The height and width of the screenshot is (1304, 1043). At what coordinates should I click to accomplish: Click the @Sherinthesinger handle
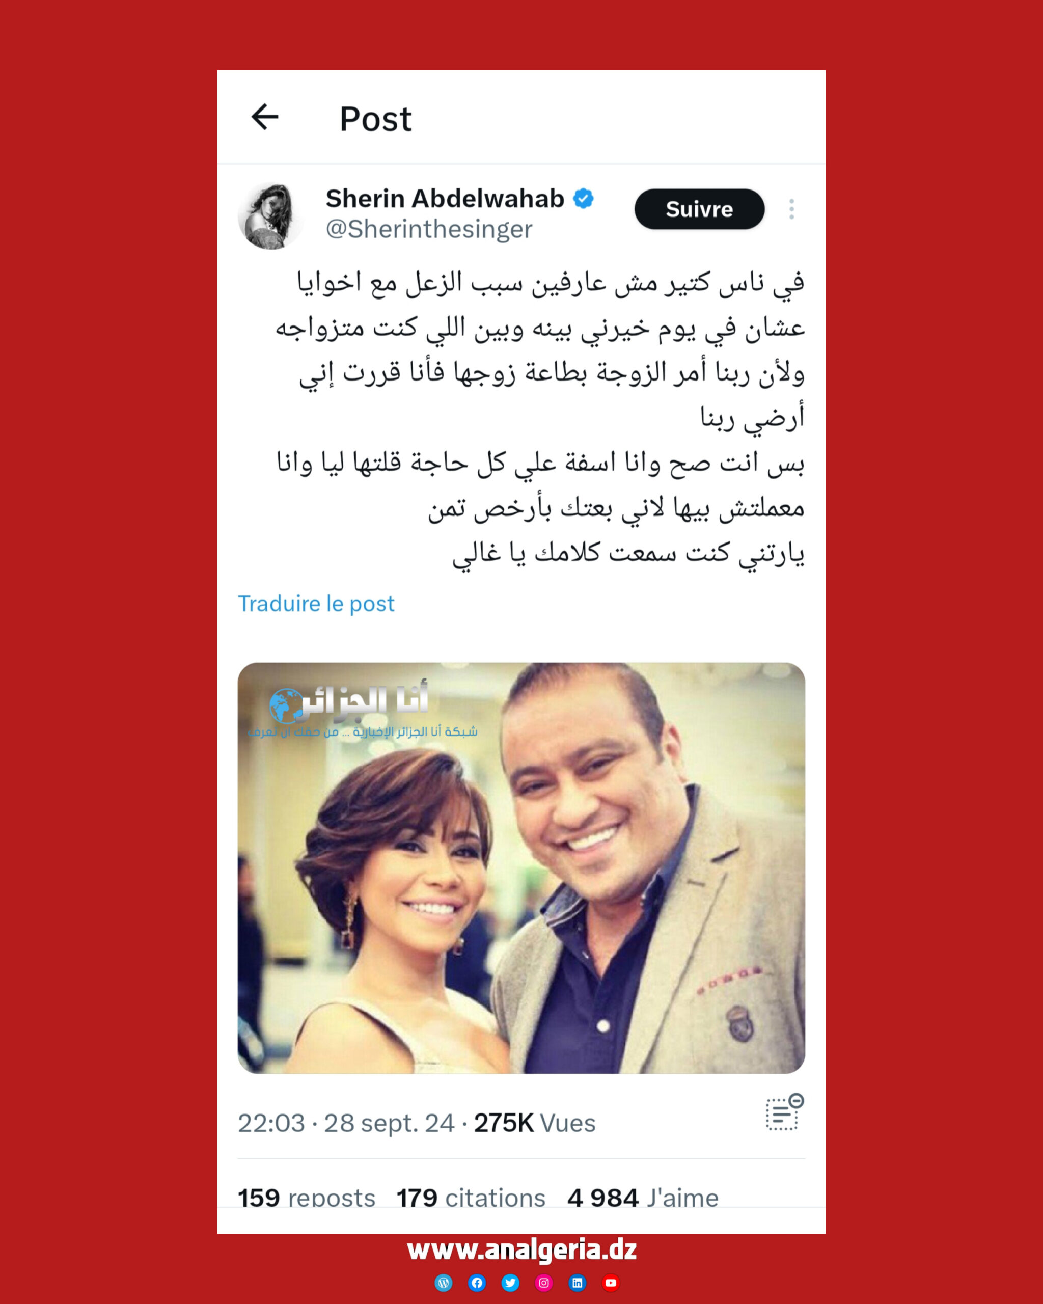429,229
